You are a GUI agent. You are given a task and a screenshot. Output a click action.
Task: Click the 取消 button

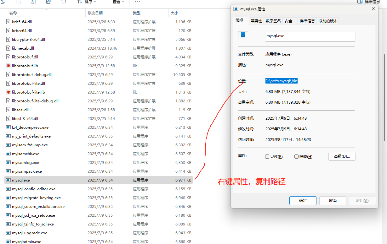[333, 201]
